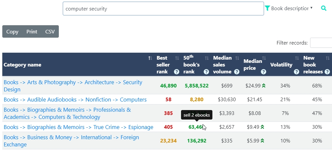This screenshot has height=150, width=332.
Task: Open True Crime Espionage category link
Action: coord(78,127)
